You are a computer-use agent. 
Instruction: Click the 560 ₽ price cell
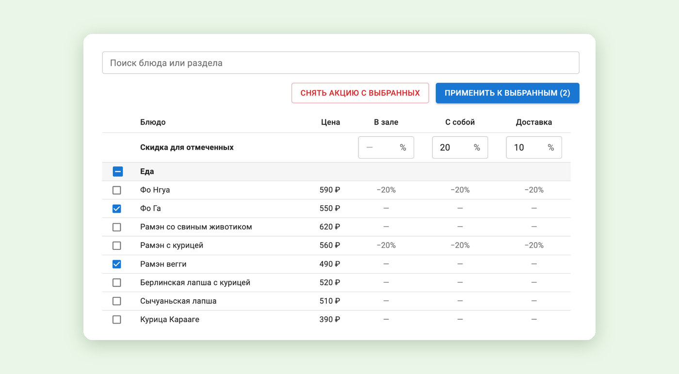click(330, 245)
